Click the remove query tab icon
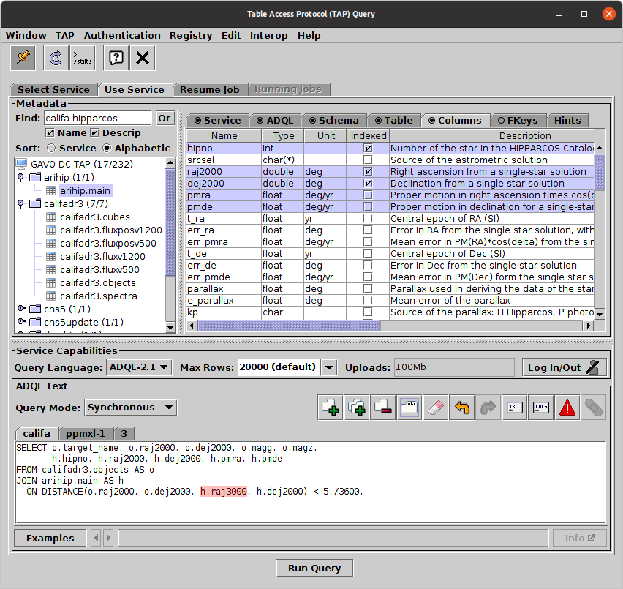 point(382,408)
